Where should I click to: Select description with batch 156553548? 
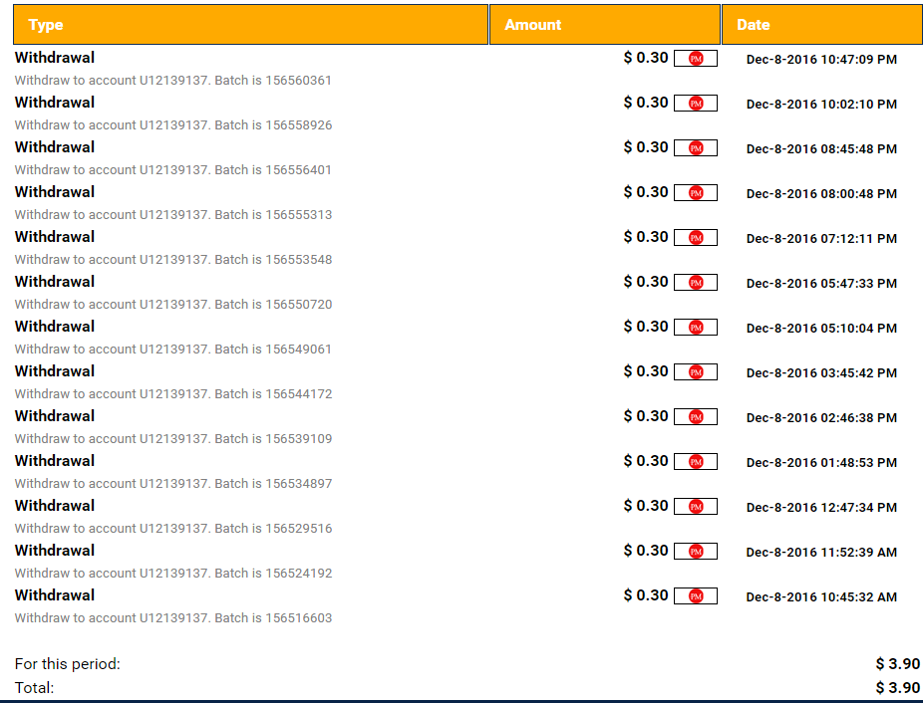pyautogui.click(x=173, y=259)
